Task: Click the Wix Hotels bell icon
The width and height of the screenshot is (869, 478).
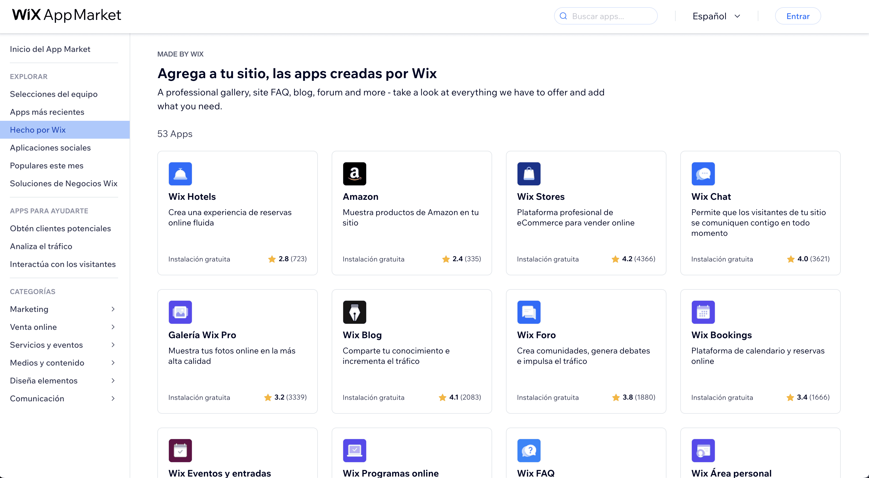Action: (180, 174)
